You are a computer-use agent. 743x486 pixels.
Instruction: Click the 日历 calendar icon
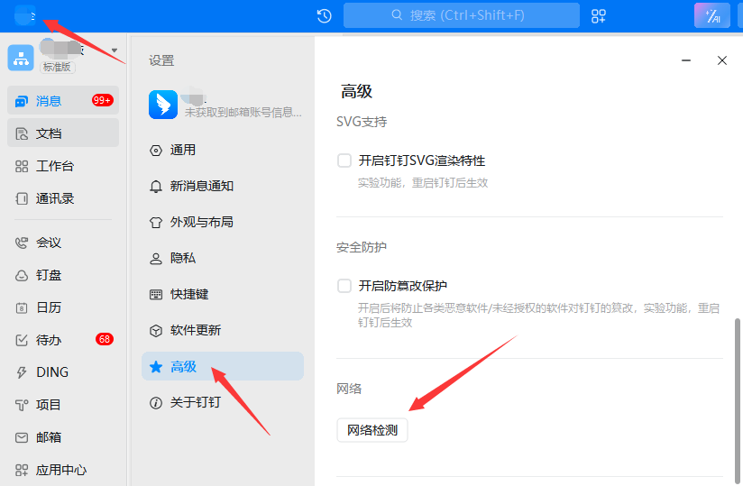(x=22, y=307)
